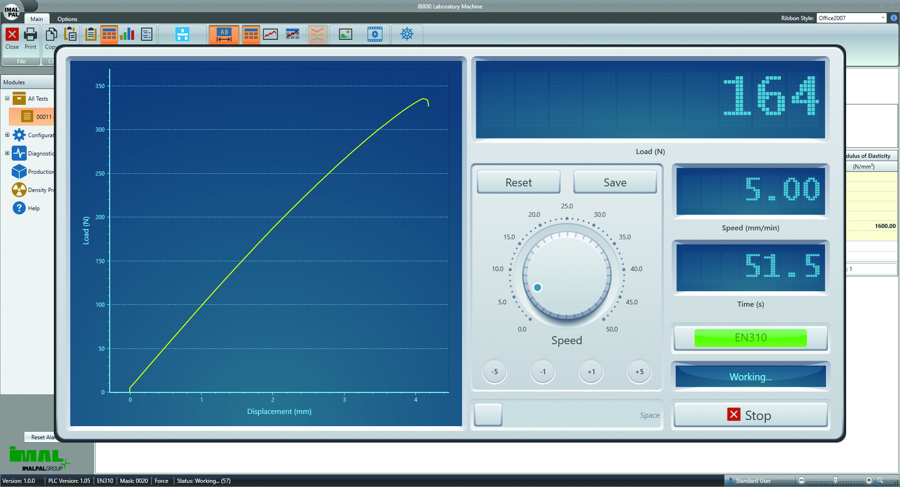The image size is (900, 487).
Task: Toggle the Space checkbox button
Action: [x=488, y=414]
